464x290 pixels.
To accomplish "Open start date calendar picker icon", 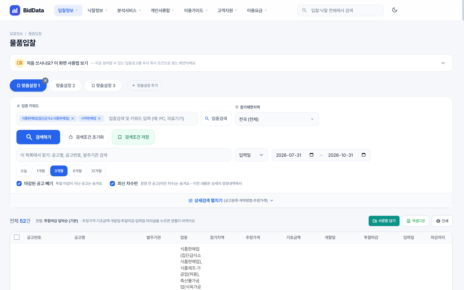I will [x=311, y=155].
